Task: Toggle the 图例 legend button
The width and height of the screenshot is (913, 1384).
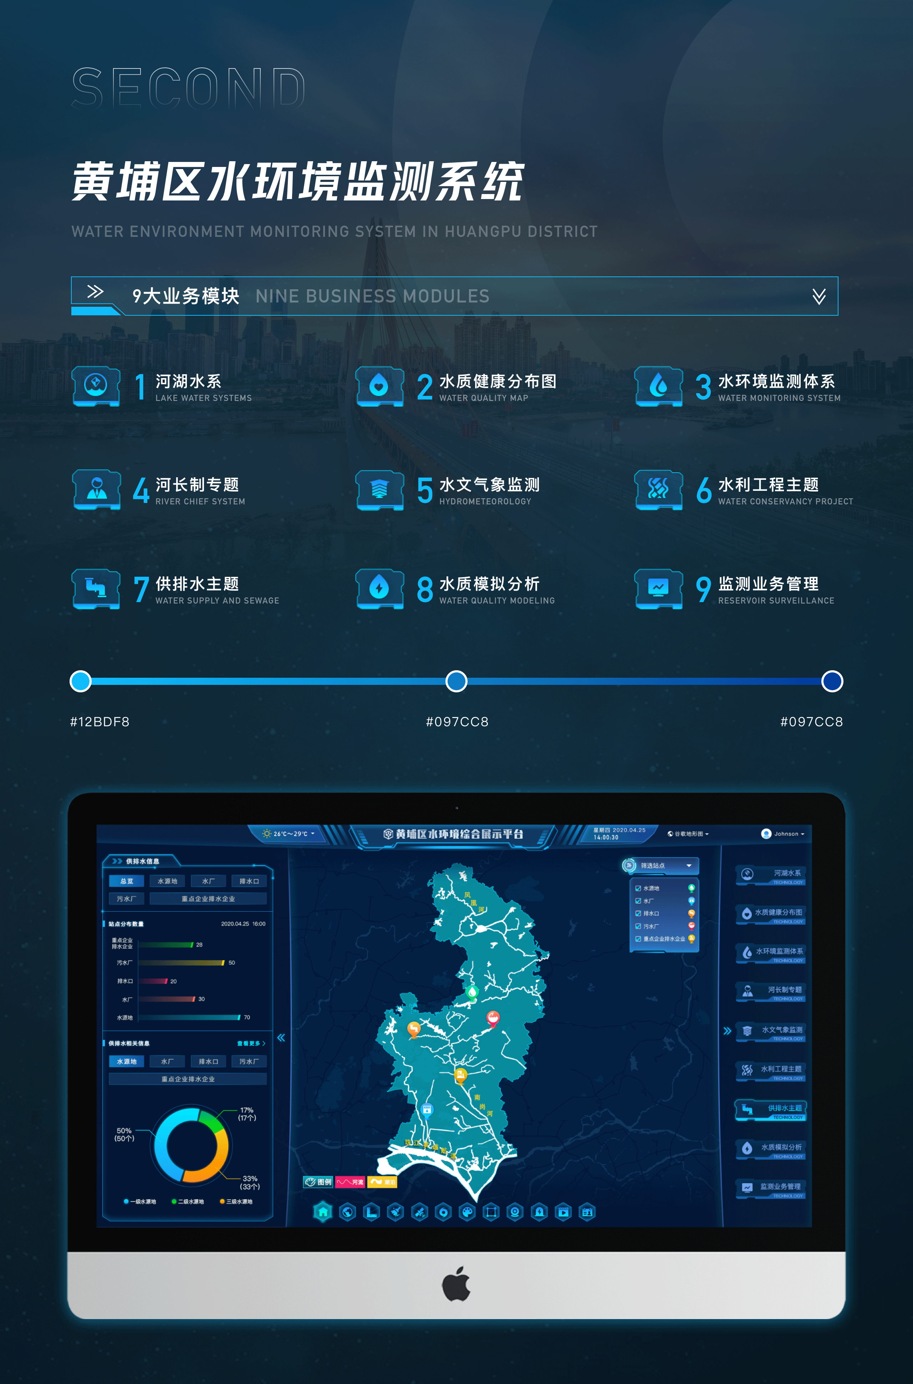Action: tap(318, 1182)
